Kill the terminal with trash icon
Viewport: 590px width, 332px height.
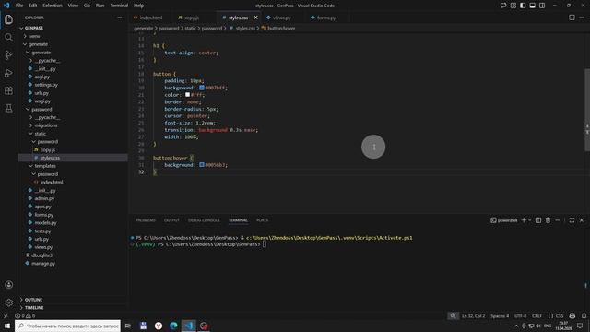(x=548, y=220)
